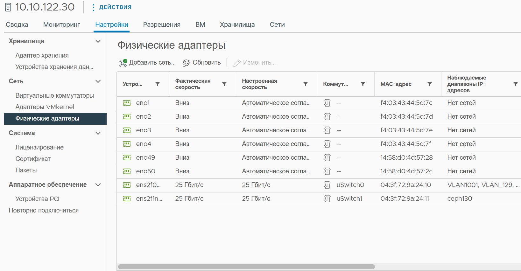This screenshot has width=521, height=271.
Task: Filter the configured speed column
Action: coord(306,84)
